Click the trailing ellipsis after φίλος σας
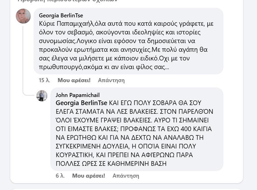 pyautogui.click(x=167, y=67)
